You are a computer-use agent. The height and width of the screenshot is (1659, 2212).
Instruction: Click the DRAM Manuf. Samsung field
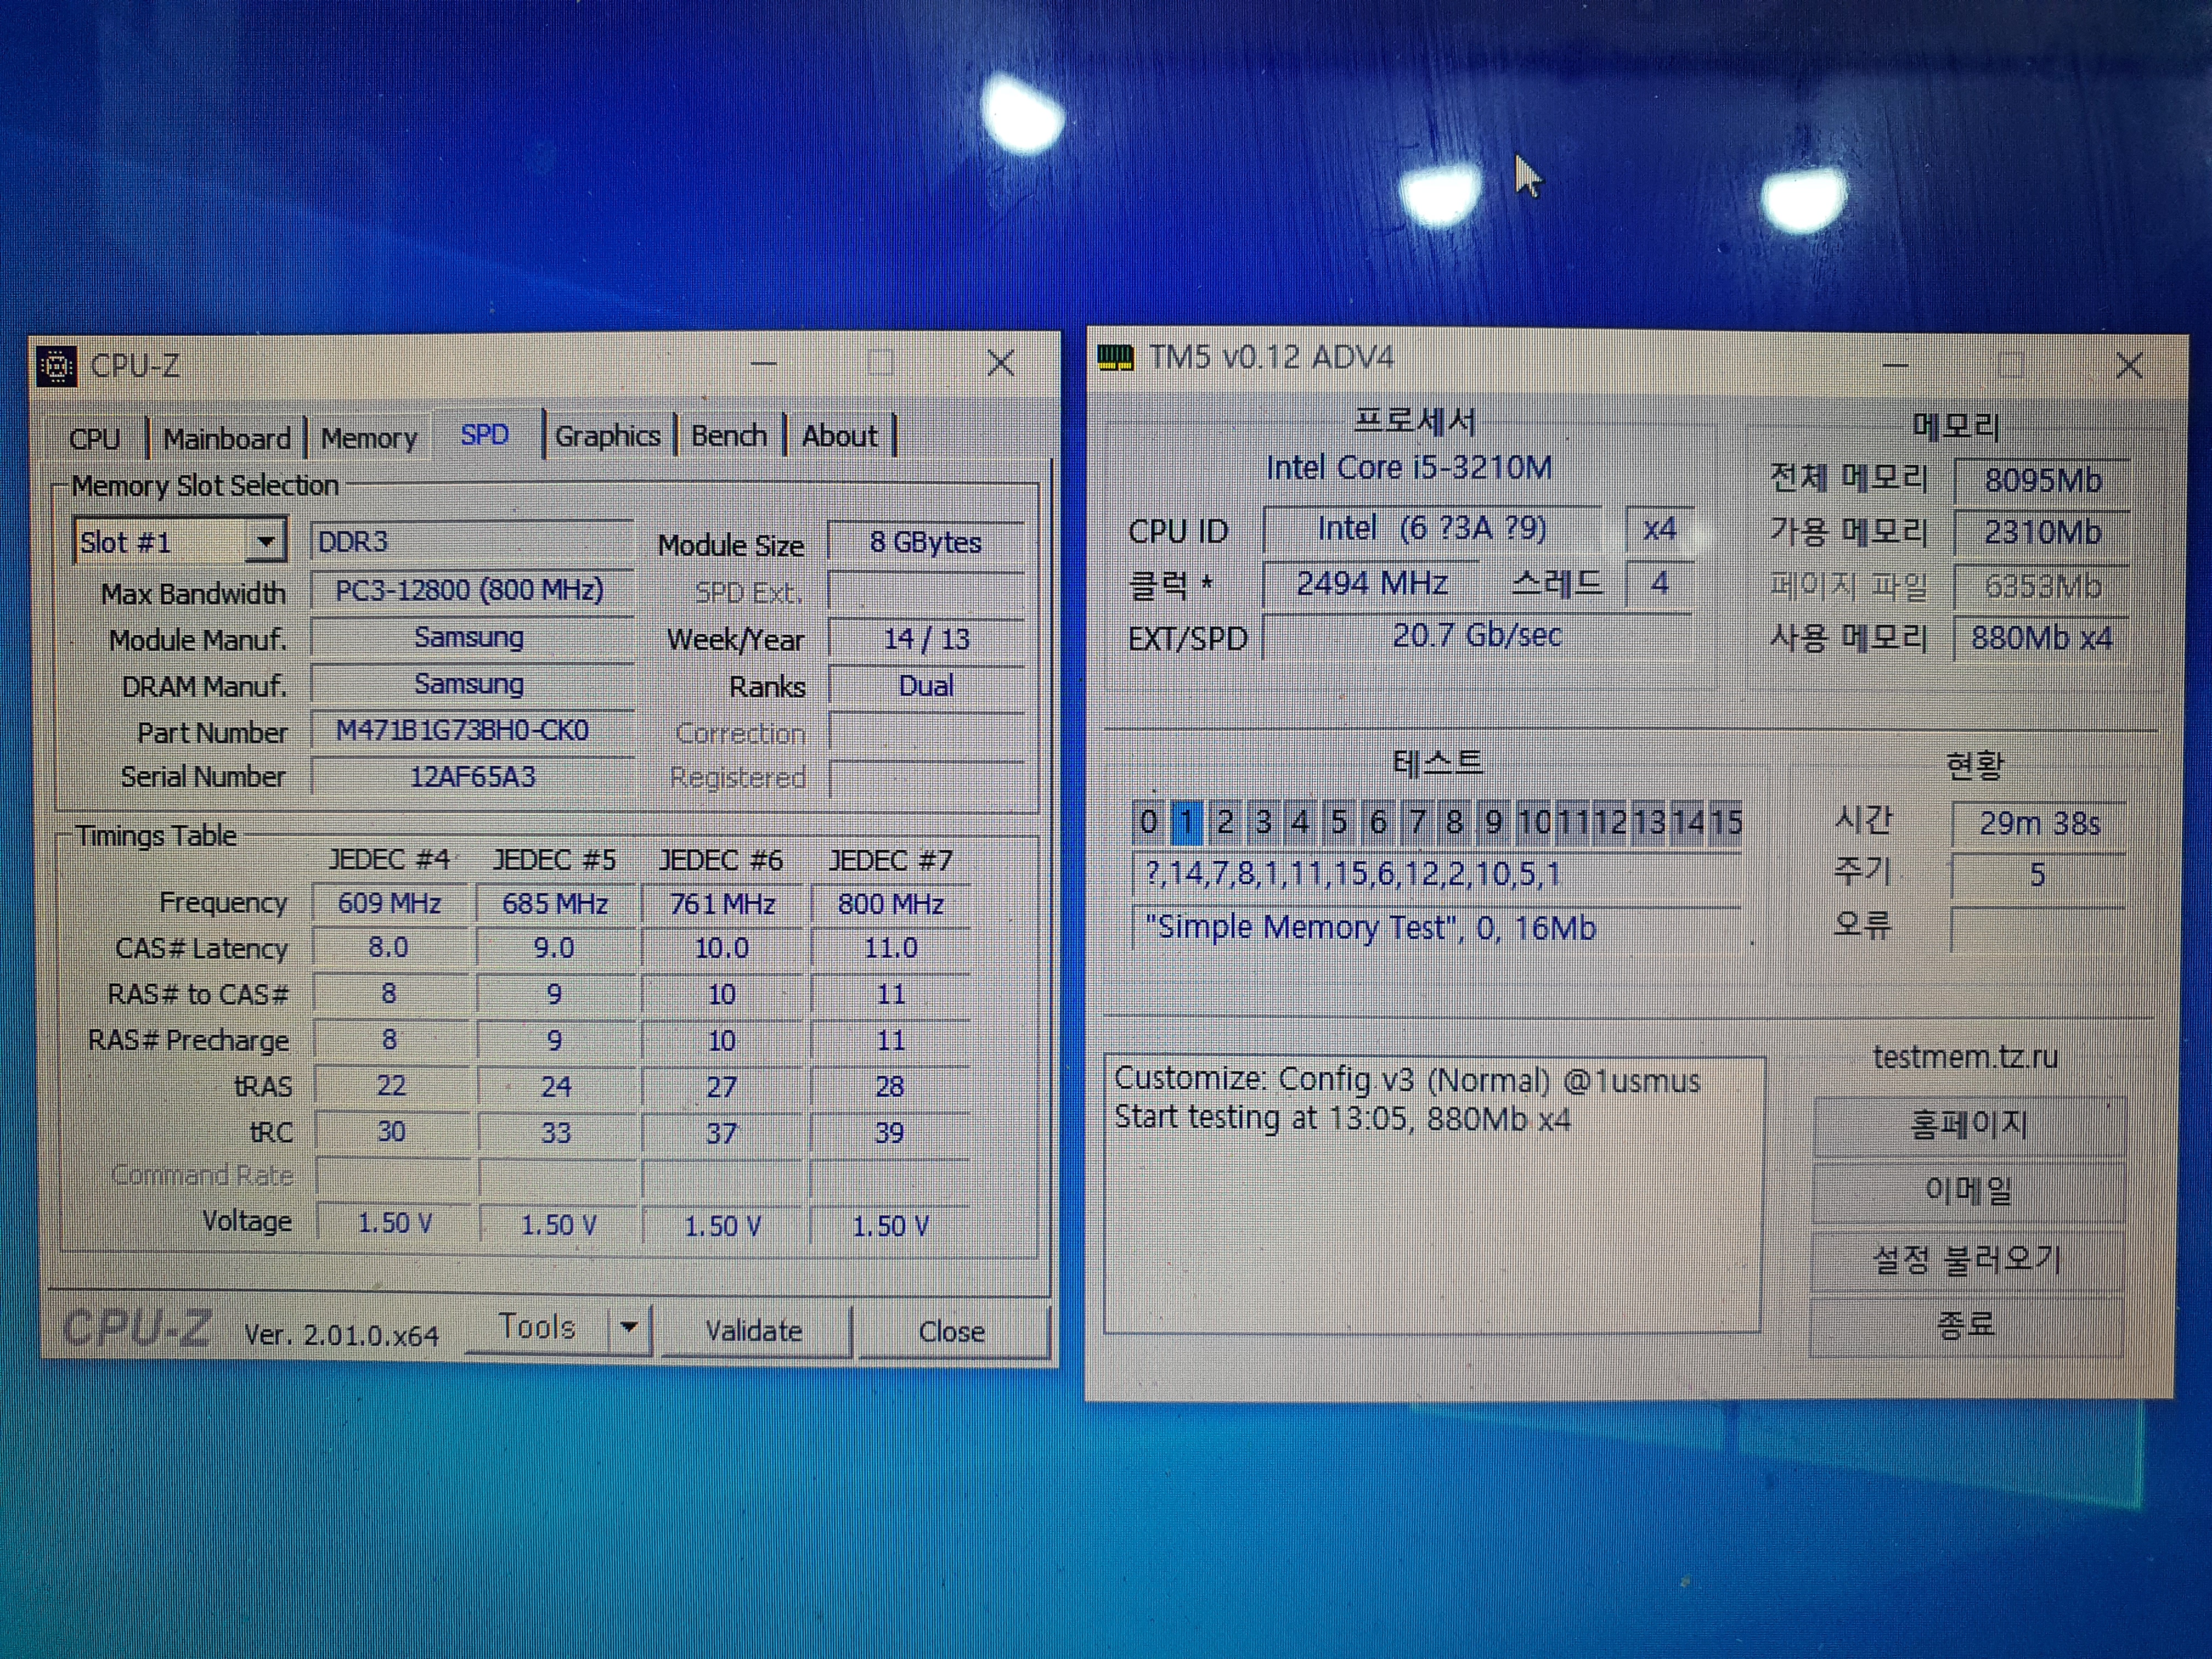pyautogui.click(x=471, y=684)
